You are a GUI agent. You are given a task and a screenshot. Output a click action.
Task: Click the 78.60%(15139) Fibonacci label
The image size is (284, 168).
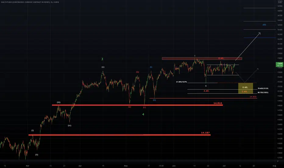tap(263, 89)
